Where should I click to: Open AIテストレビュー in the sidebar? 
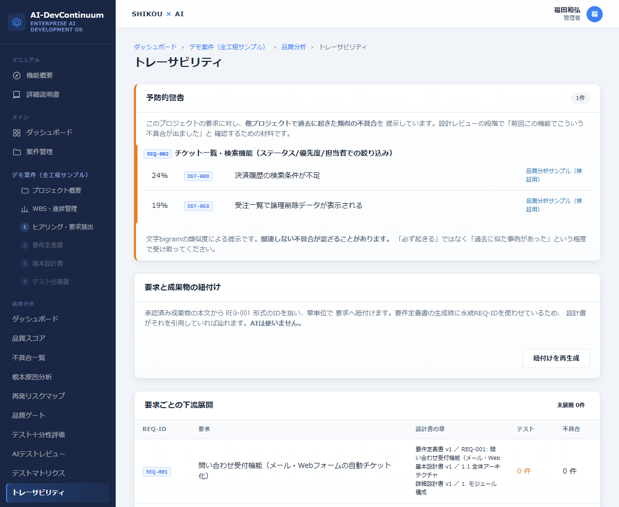coord(58,454)
